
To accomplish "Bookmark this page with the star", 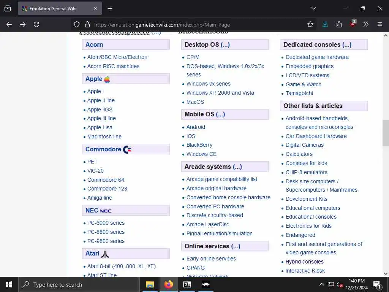I will pyautogui.click(x=310, y=24).
